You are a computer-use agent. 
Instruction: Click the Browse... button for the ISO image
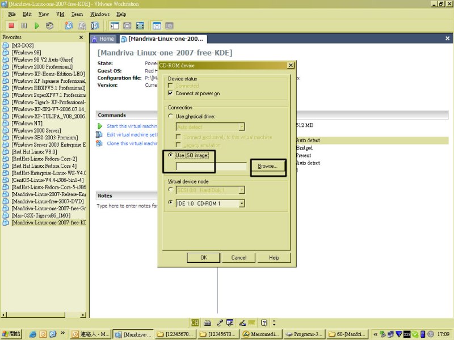tap(267, 166)
